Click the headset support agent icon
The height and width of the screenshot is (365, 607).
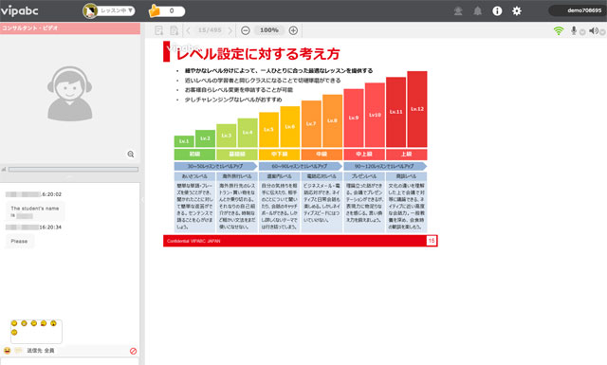(458, 10)
